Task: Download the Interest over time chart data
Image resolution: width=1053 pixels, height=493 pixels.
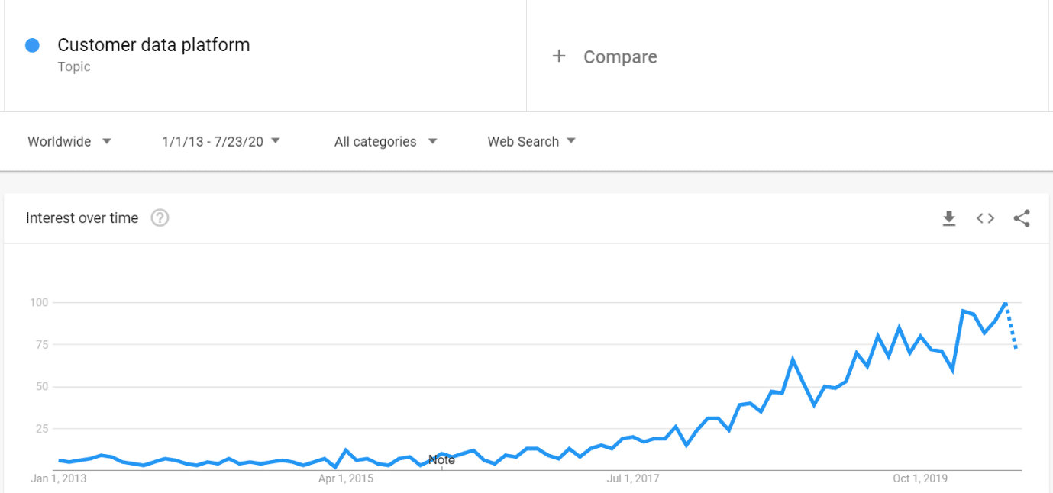Action: pos(949,218)
